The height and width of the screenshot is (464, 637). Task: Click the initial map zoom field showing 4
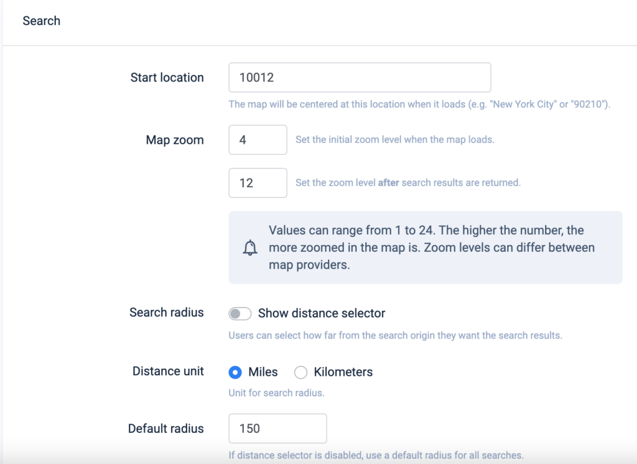[x=258, y=139]
